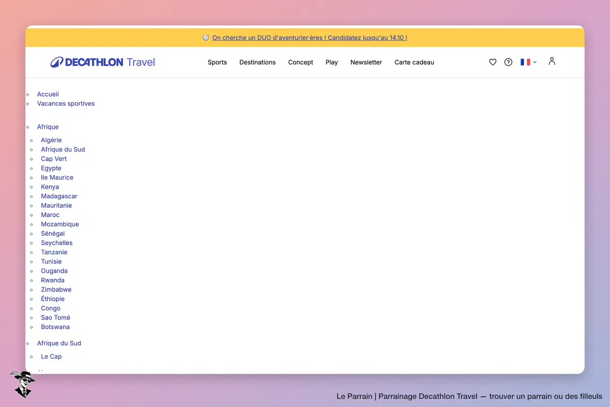Open the Sports menu

[217, 62]
